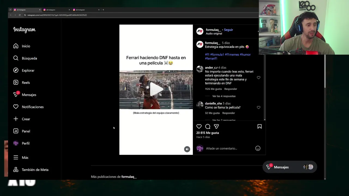
Task: Open emoji picker in comment box
Action: coord(258,148)
